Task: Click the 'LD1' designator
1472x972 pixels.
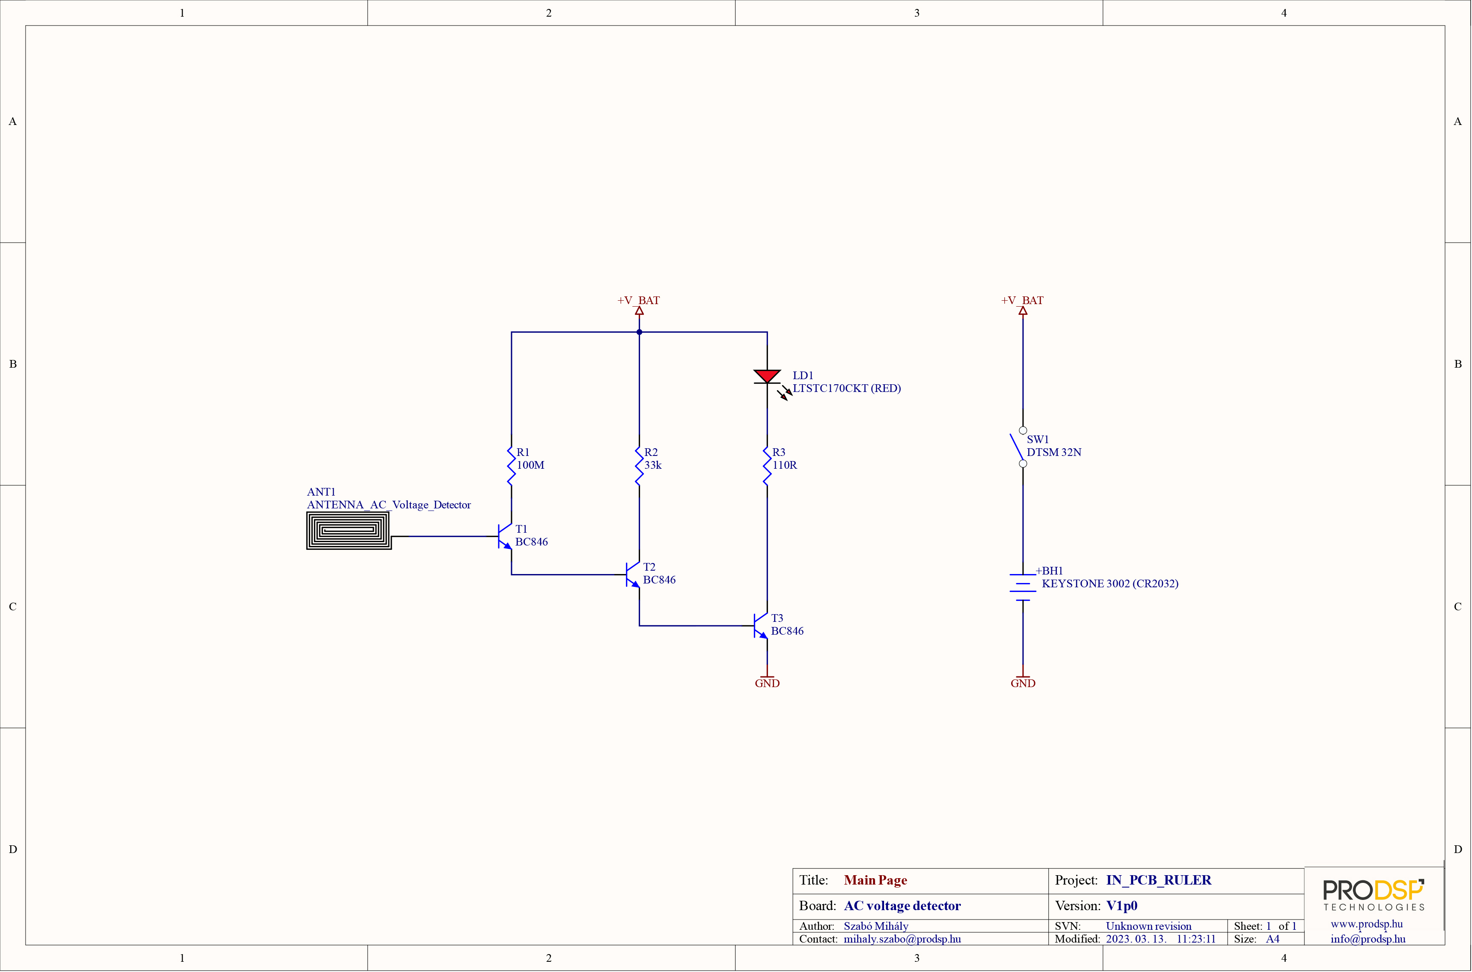Action: pos(803,375)
